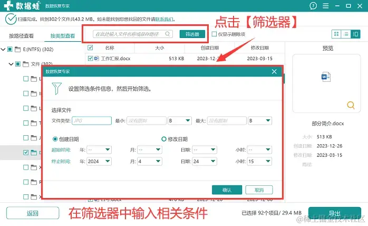Image resolution: width=368 pixels, height=226 pixels.
Task: Open the 终止时间 year 2024 dropdown
Action: 99,162
